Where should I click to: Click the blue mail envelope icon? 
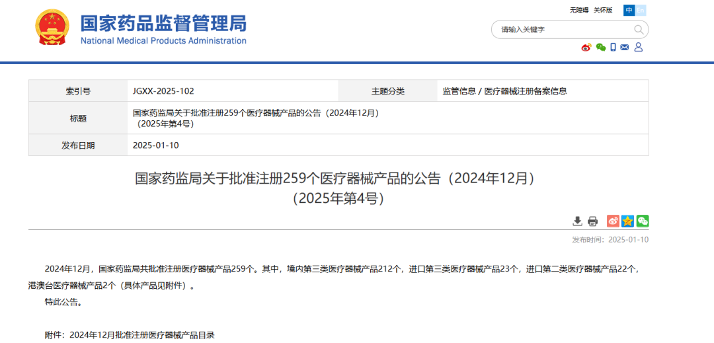coord(625,48)
